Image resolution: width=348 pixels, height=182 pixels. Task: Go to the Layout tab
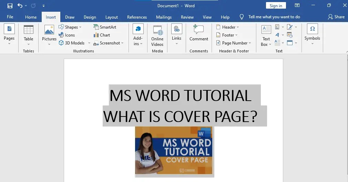pos(111,17)
